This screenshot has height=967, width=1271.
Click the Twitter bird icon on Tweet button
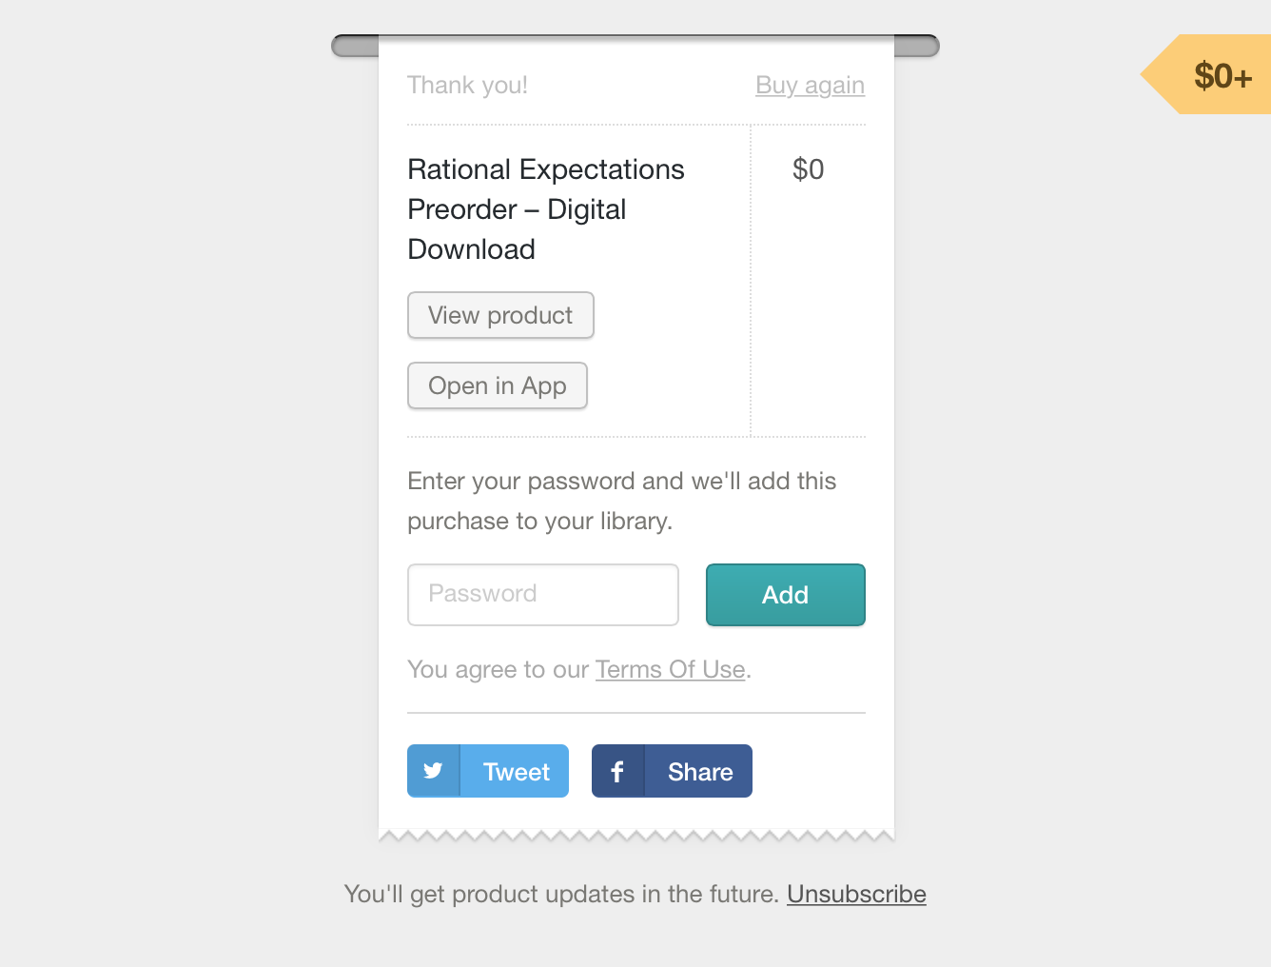point(434,771)
